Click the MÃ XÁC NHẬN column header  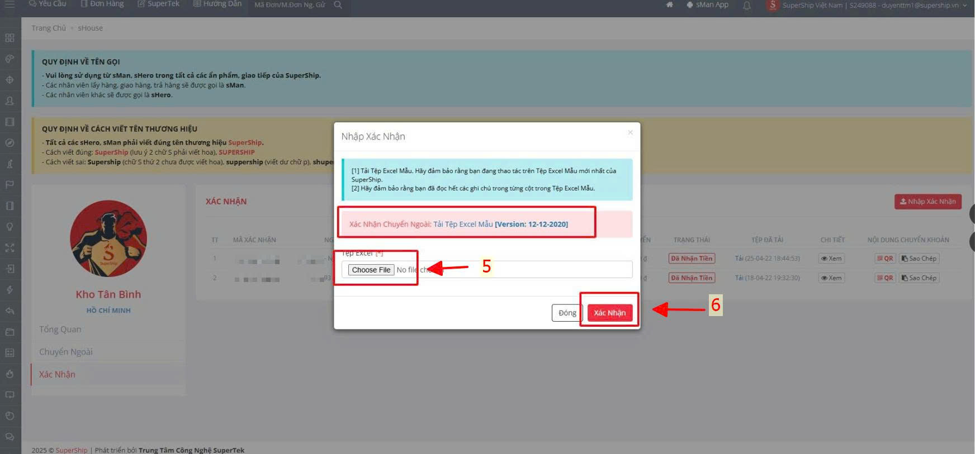(x=254, y=240)
